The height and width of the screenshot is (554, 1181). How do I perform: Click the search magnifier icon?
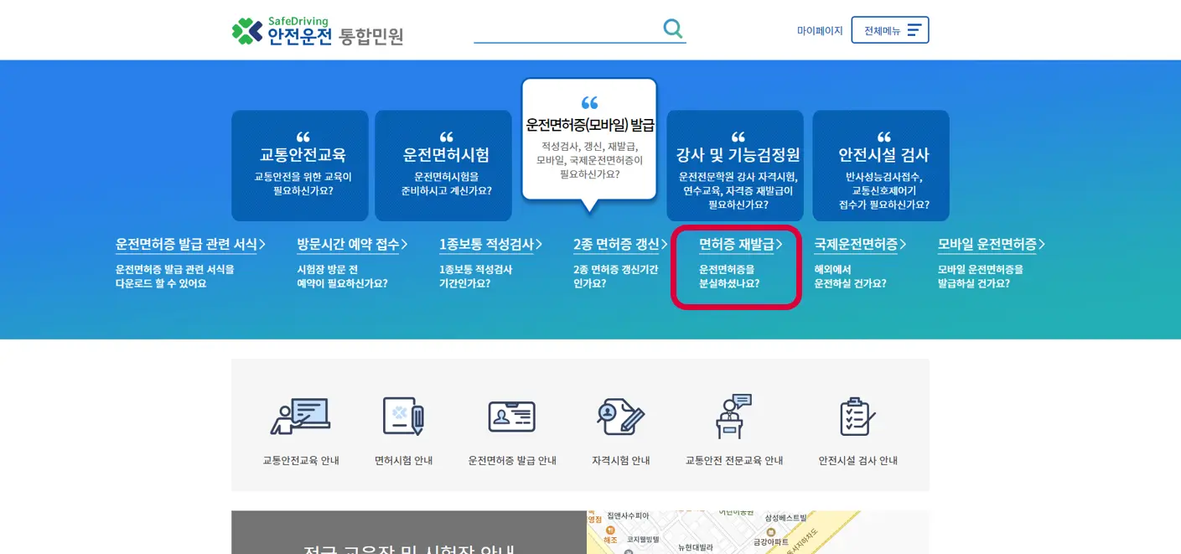click(672, 28)
